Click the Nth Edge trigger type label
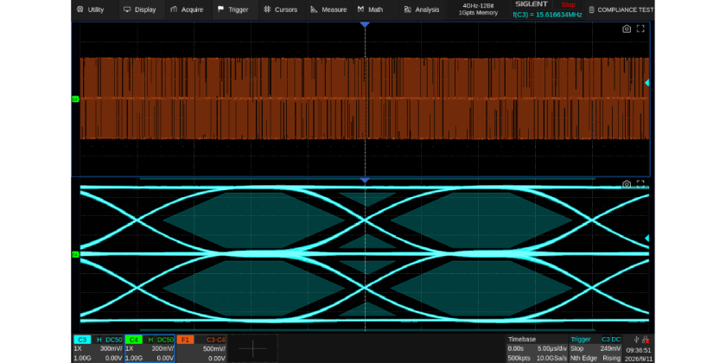The height and width of the screenshot is (363, 726). tap(584, 359)
